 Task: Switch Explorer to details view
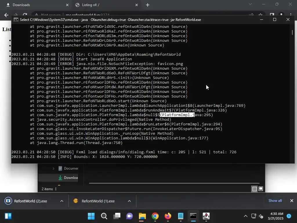(x=254, y=189)
